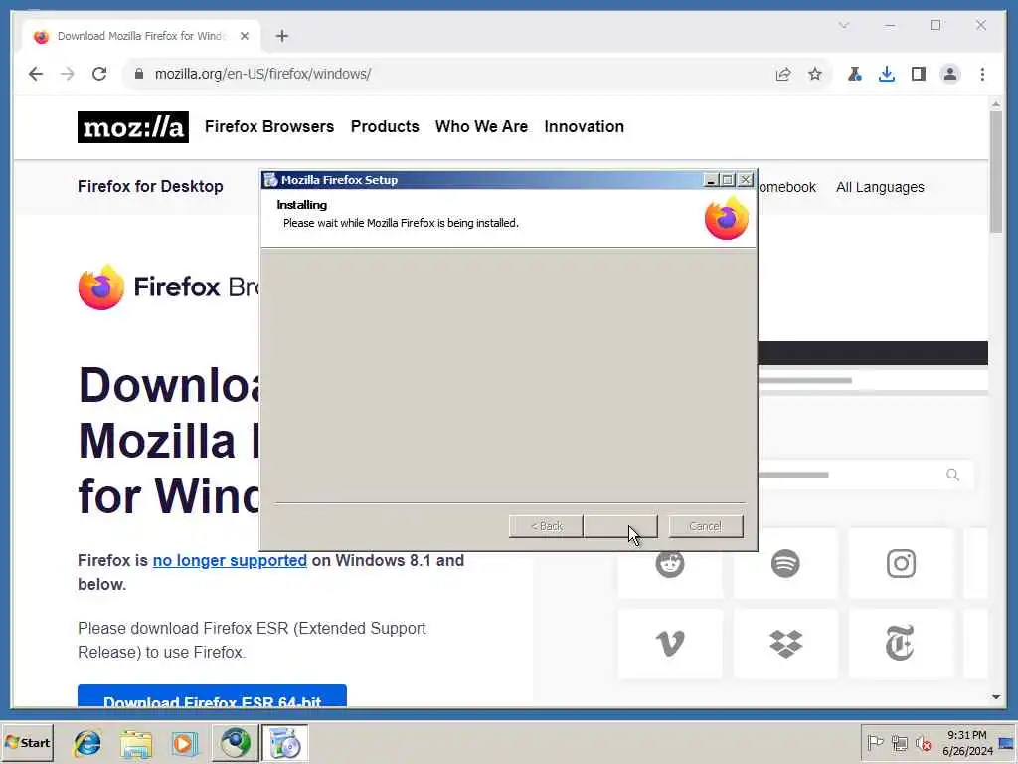Click the Dropbox tile icon
This screenshot has width=1018, height=764.
pos(785,644)
